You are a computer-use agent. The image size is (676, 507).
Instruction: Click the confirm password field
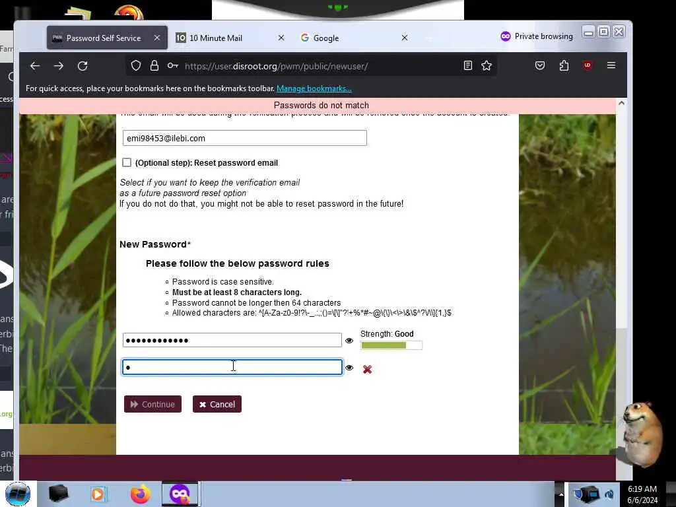coord(232,367)
